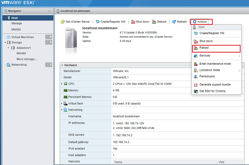Click the Memory module icon in Hardware
Image resolution: width=249 pixels, height=165 pixels.
[66, 90]
